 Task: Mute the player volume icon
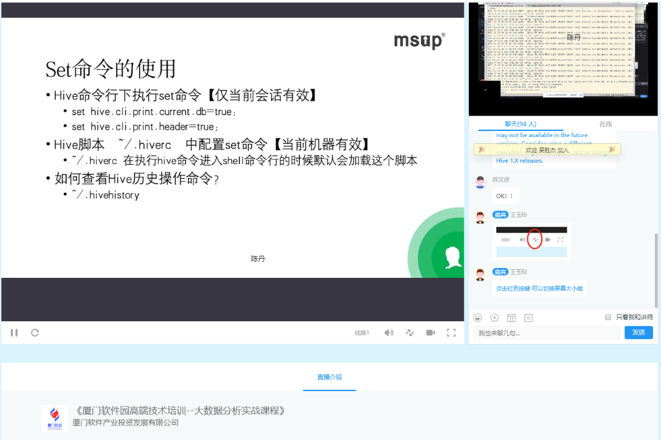tap(389, 332)
